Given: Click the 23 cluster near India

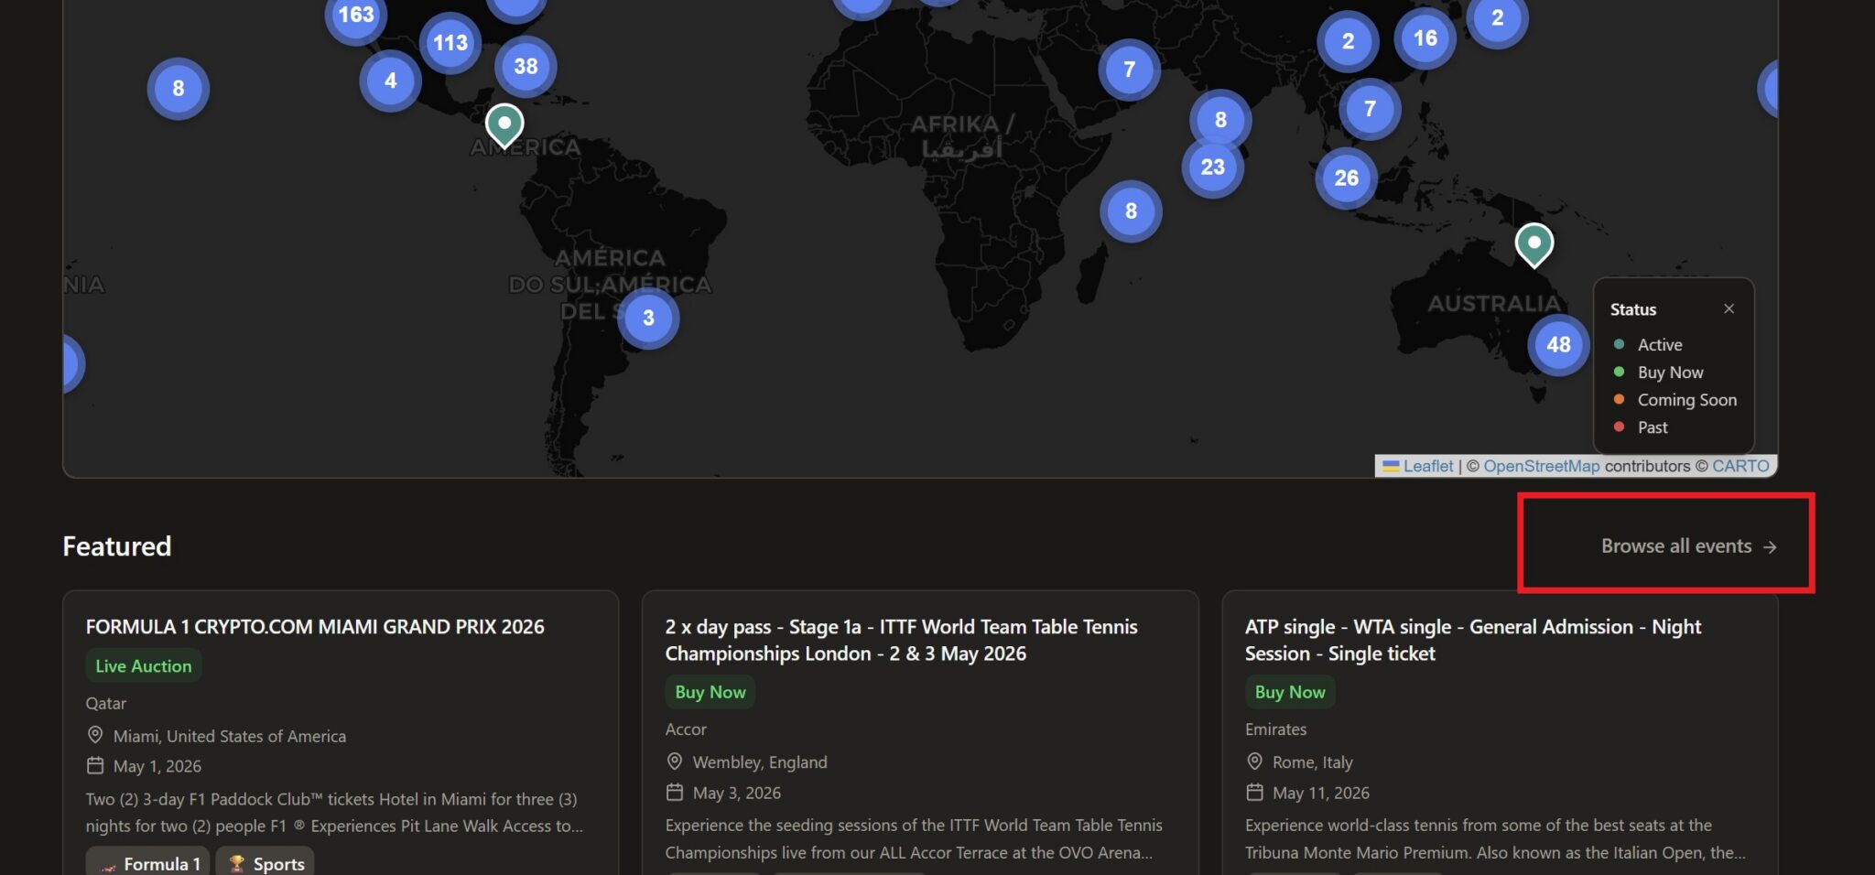Looking at the screenshot, I should pos(1212,167).
